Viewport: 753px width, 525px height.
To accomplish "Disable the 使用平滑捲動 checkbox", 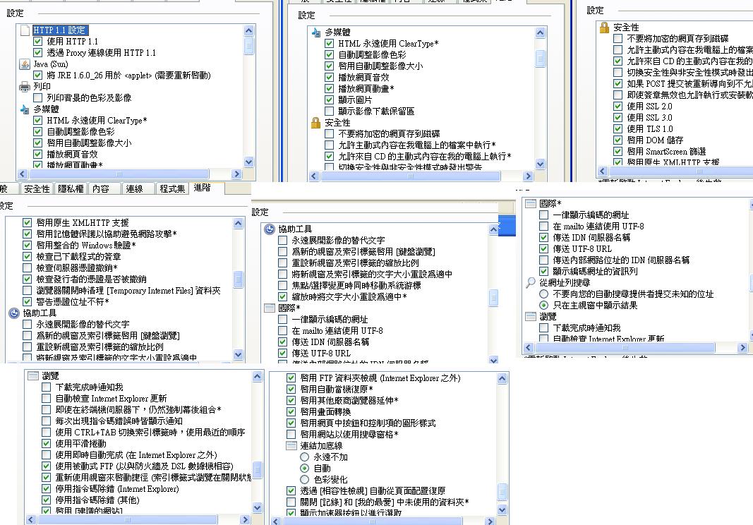I will point(47,444).
